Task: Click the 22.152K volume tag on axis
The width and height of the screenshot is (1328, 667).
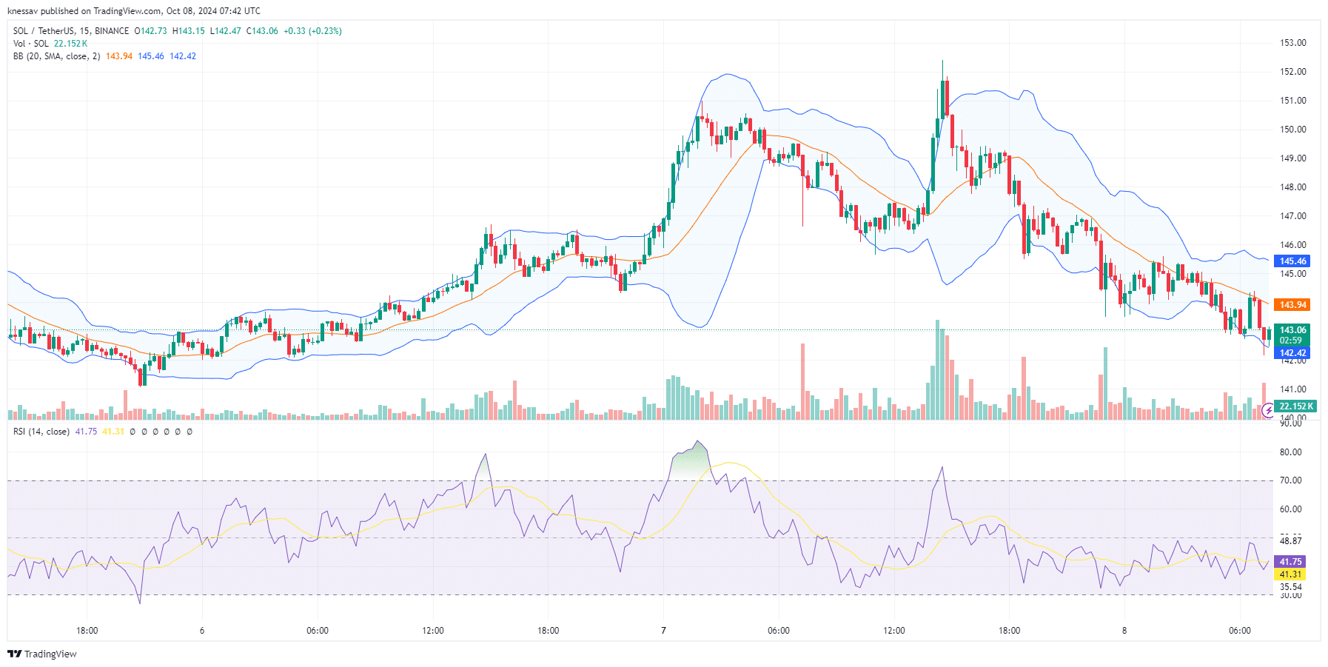Action: [x=1295, y=406]
